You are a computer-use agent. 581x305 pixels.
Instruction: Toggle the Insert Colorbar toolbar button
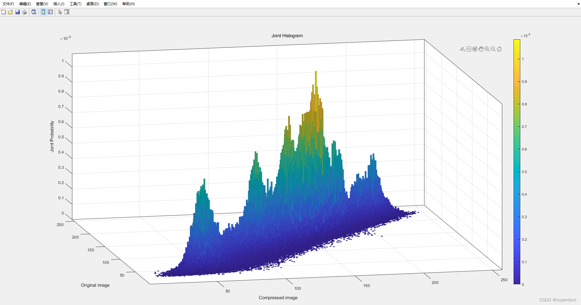click(43, 12)
